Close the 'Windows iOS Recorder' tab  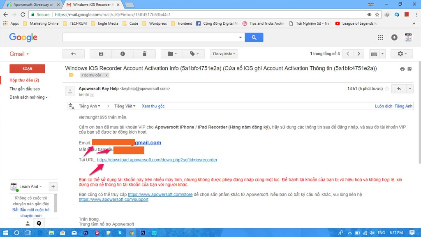[118, 5]
